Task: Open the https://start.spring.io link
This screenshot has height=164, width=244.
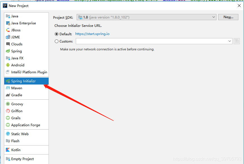Action: [x=92, y=34]
